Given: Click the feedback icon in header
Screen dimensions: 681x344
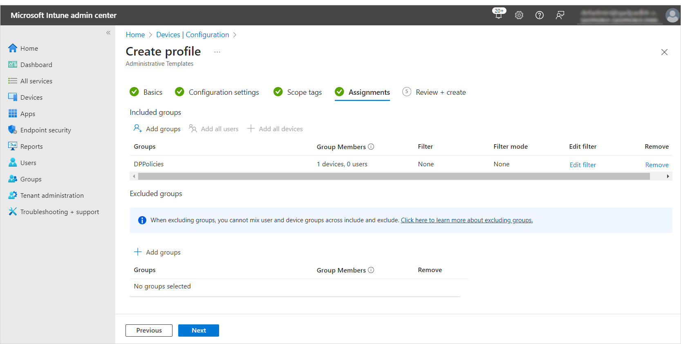Looking at the screenshot, I should coord(560,15).
